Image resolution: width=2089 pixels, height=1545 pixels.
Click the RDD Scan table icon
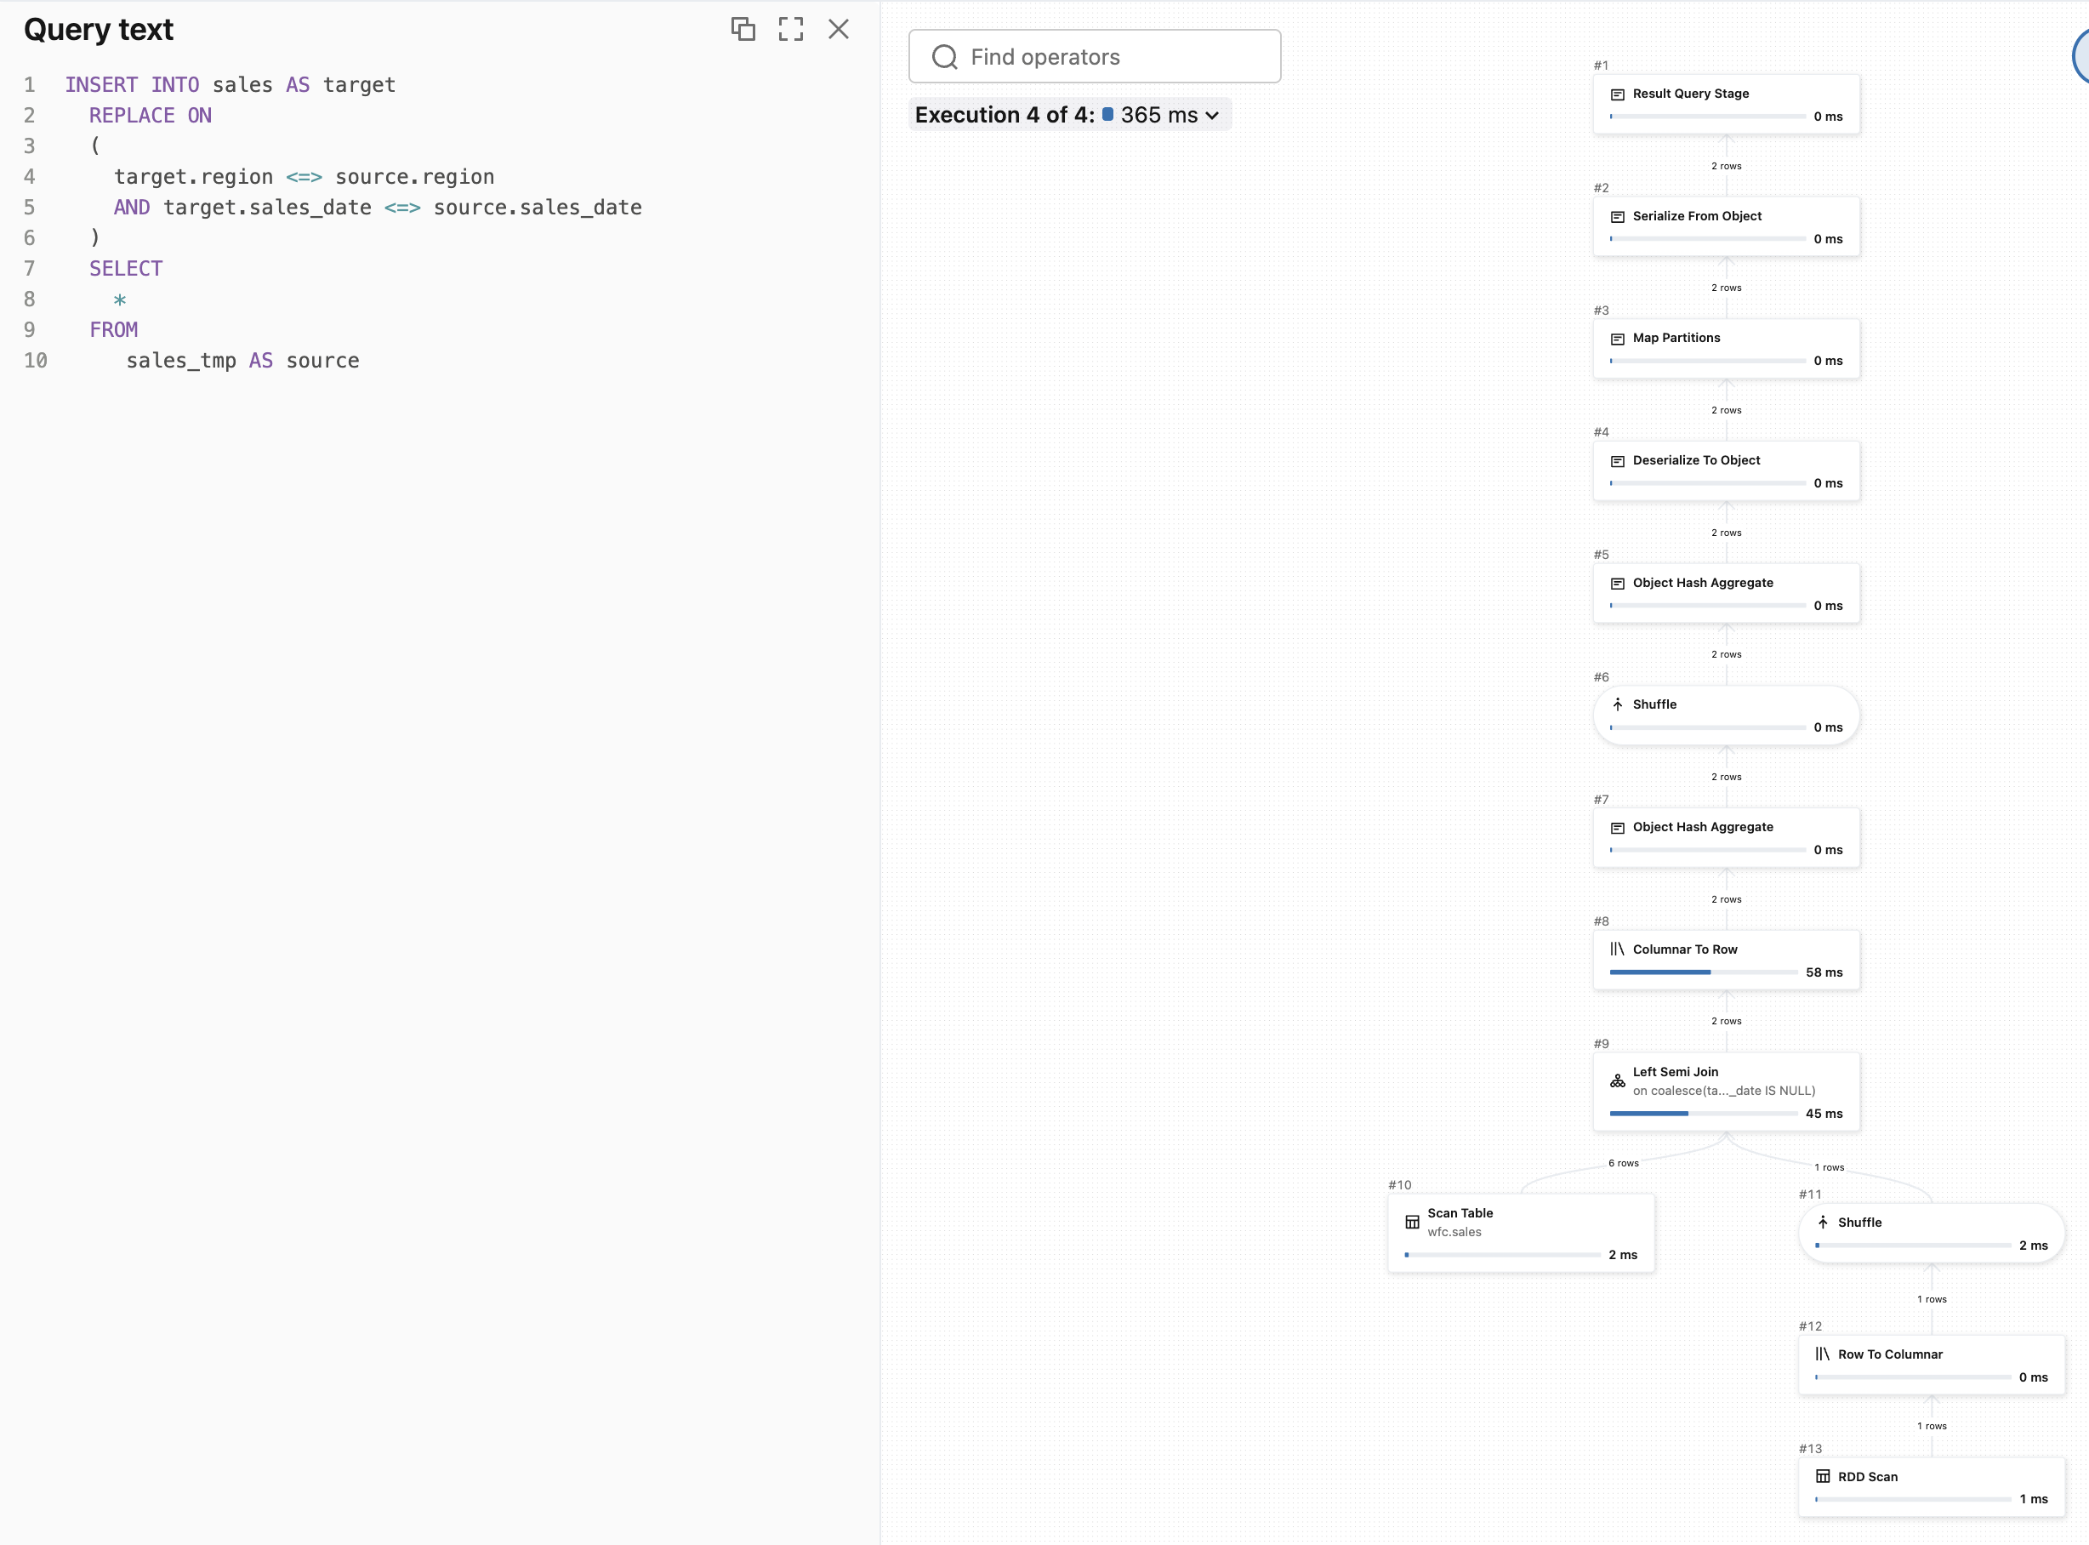[1822, 1477]
